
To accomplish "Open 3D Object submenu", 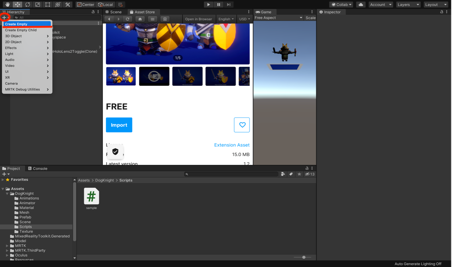I will pos(27,36).
